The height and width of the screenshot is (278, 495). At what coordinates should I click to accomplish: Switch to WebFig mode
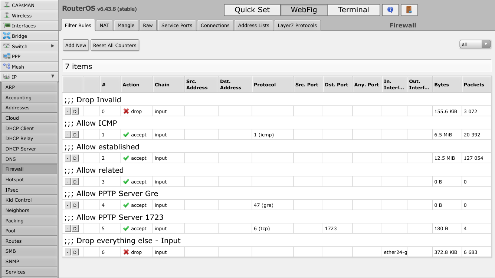click(x=304, y=10)
